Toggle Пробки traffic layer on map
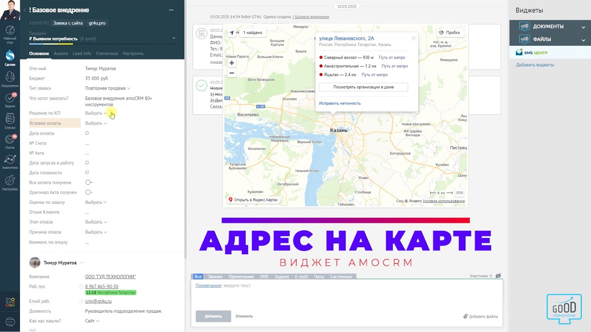The height and width of the screenshot is (332, 591). tap(450, 33)
